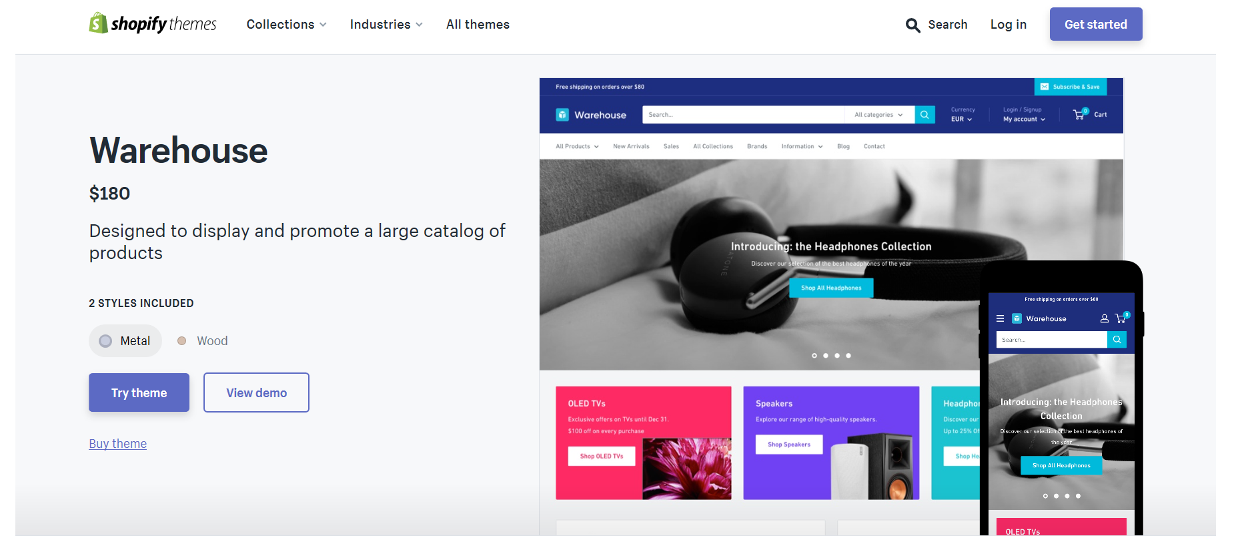The image size is (1244, 538).
Task: Click the Buy theme link
Action: tap(118, 444)
